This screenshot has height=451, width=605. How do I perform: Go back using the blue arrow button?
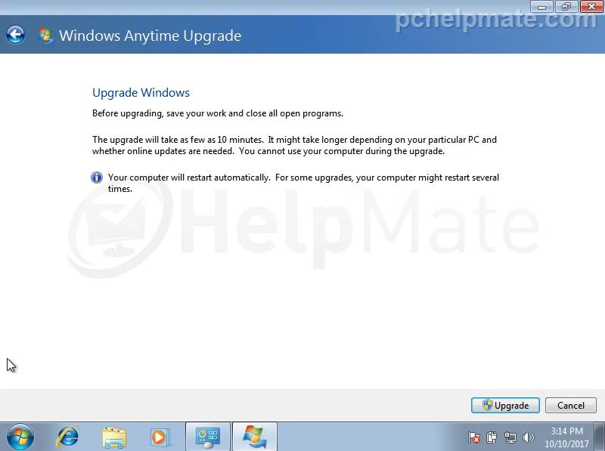pos(15,35)
